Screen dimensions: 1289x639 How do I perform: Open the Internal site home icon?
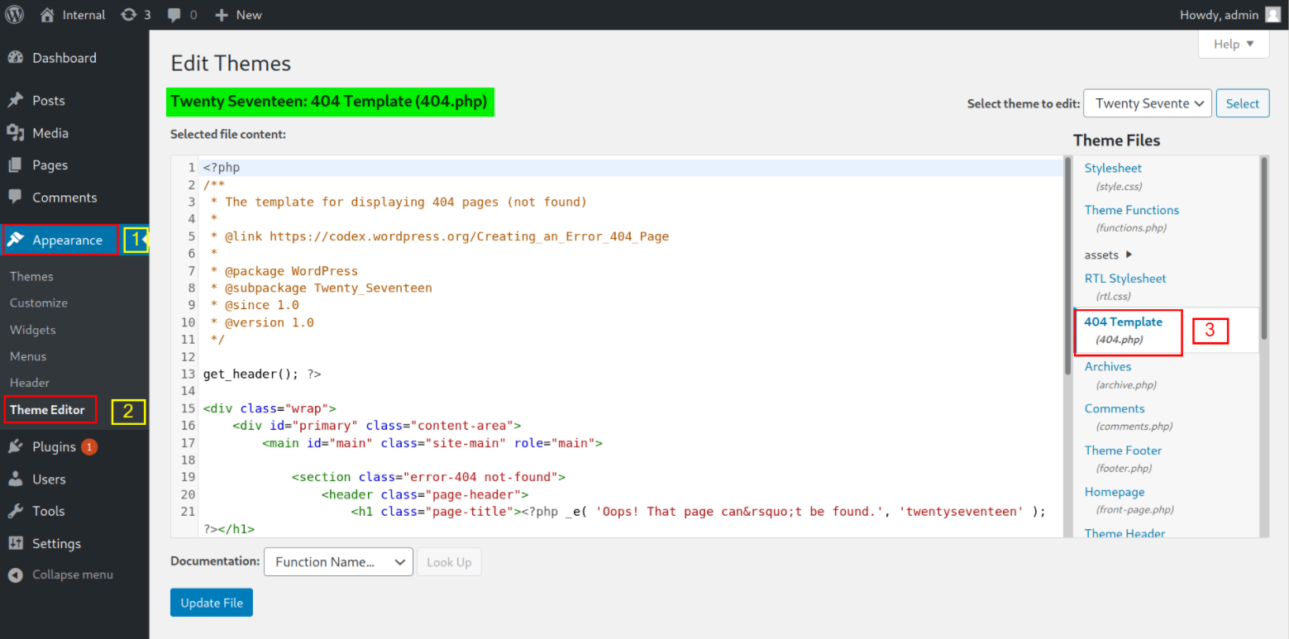pos(48,15)
